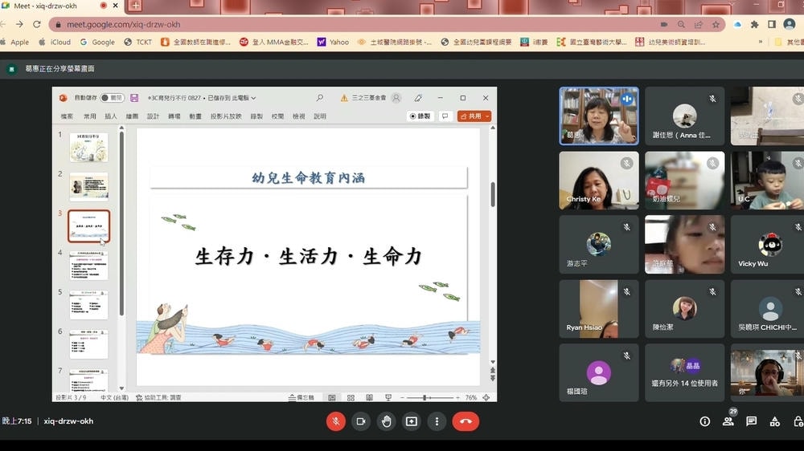Click the purple Save icon in PowerPoint

[x=134, y=98]
